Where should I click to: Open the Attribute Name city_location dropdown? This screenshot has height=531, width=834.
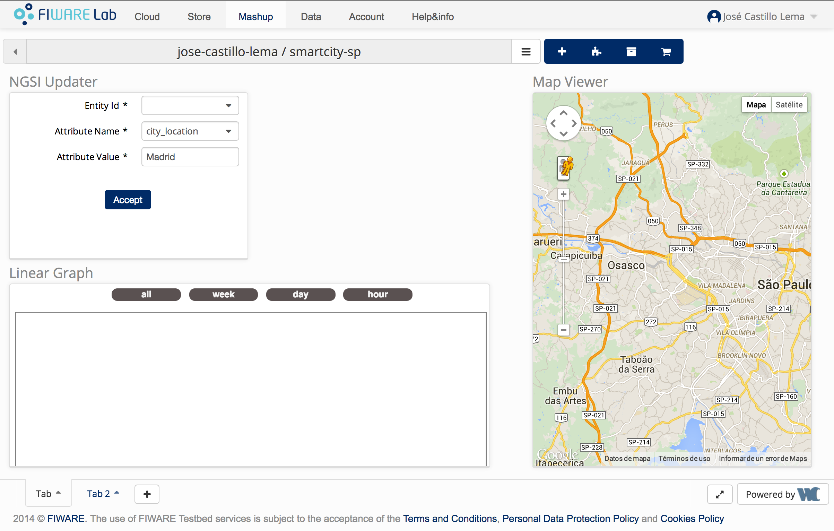pyautogui.click(x=190, y=131)
